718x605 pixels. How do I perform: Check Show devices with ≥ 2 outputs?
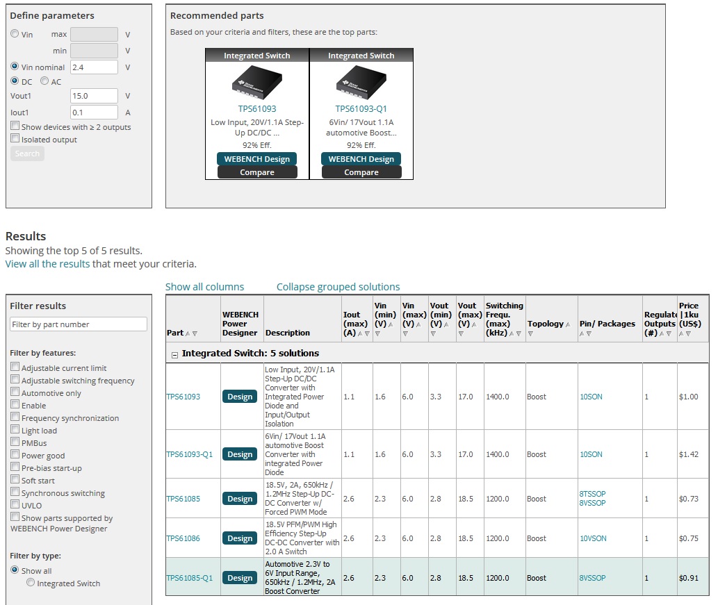point(15,126)
